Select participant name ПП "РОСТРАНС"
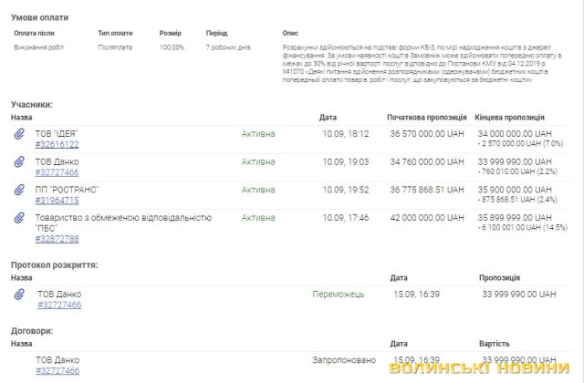 [x=66, y=190]
